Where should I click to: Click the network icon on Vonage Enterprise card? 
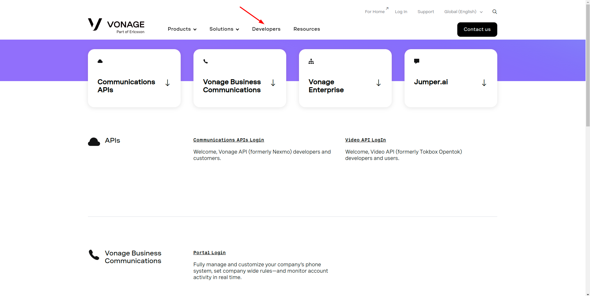[x=311, y=61]
